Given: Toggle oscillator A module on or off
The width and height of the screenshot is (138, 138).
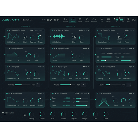Looking at the screenshot, I should 7,30.
